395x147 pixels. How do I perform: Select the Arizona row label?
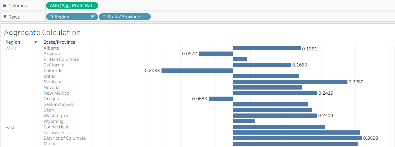point(52,54)
